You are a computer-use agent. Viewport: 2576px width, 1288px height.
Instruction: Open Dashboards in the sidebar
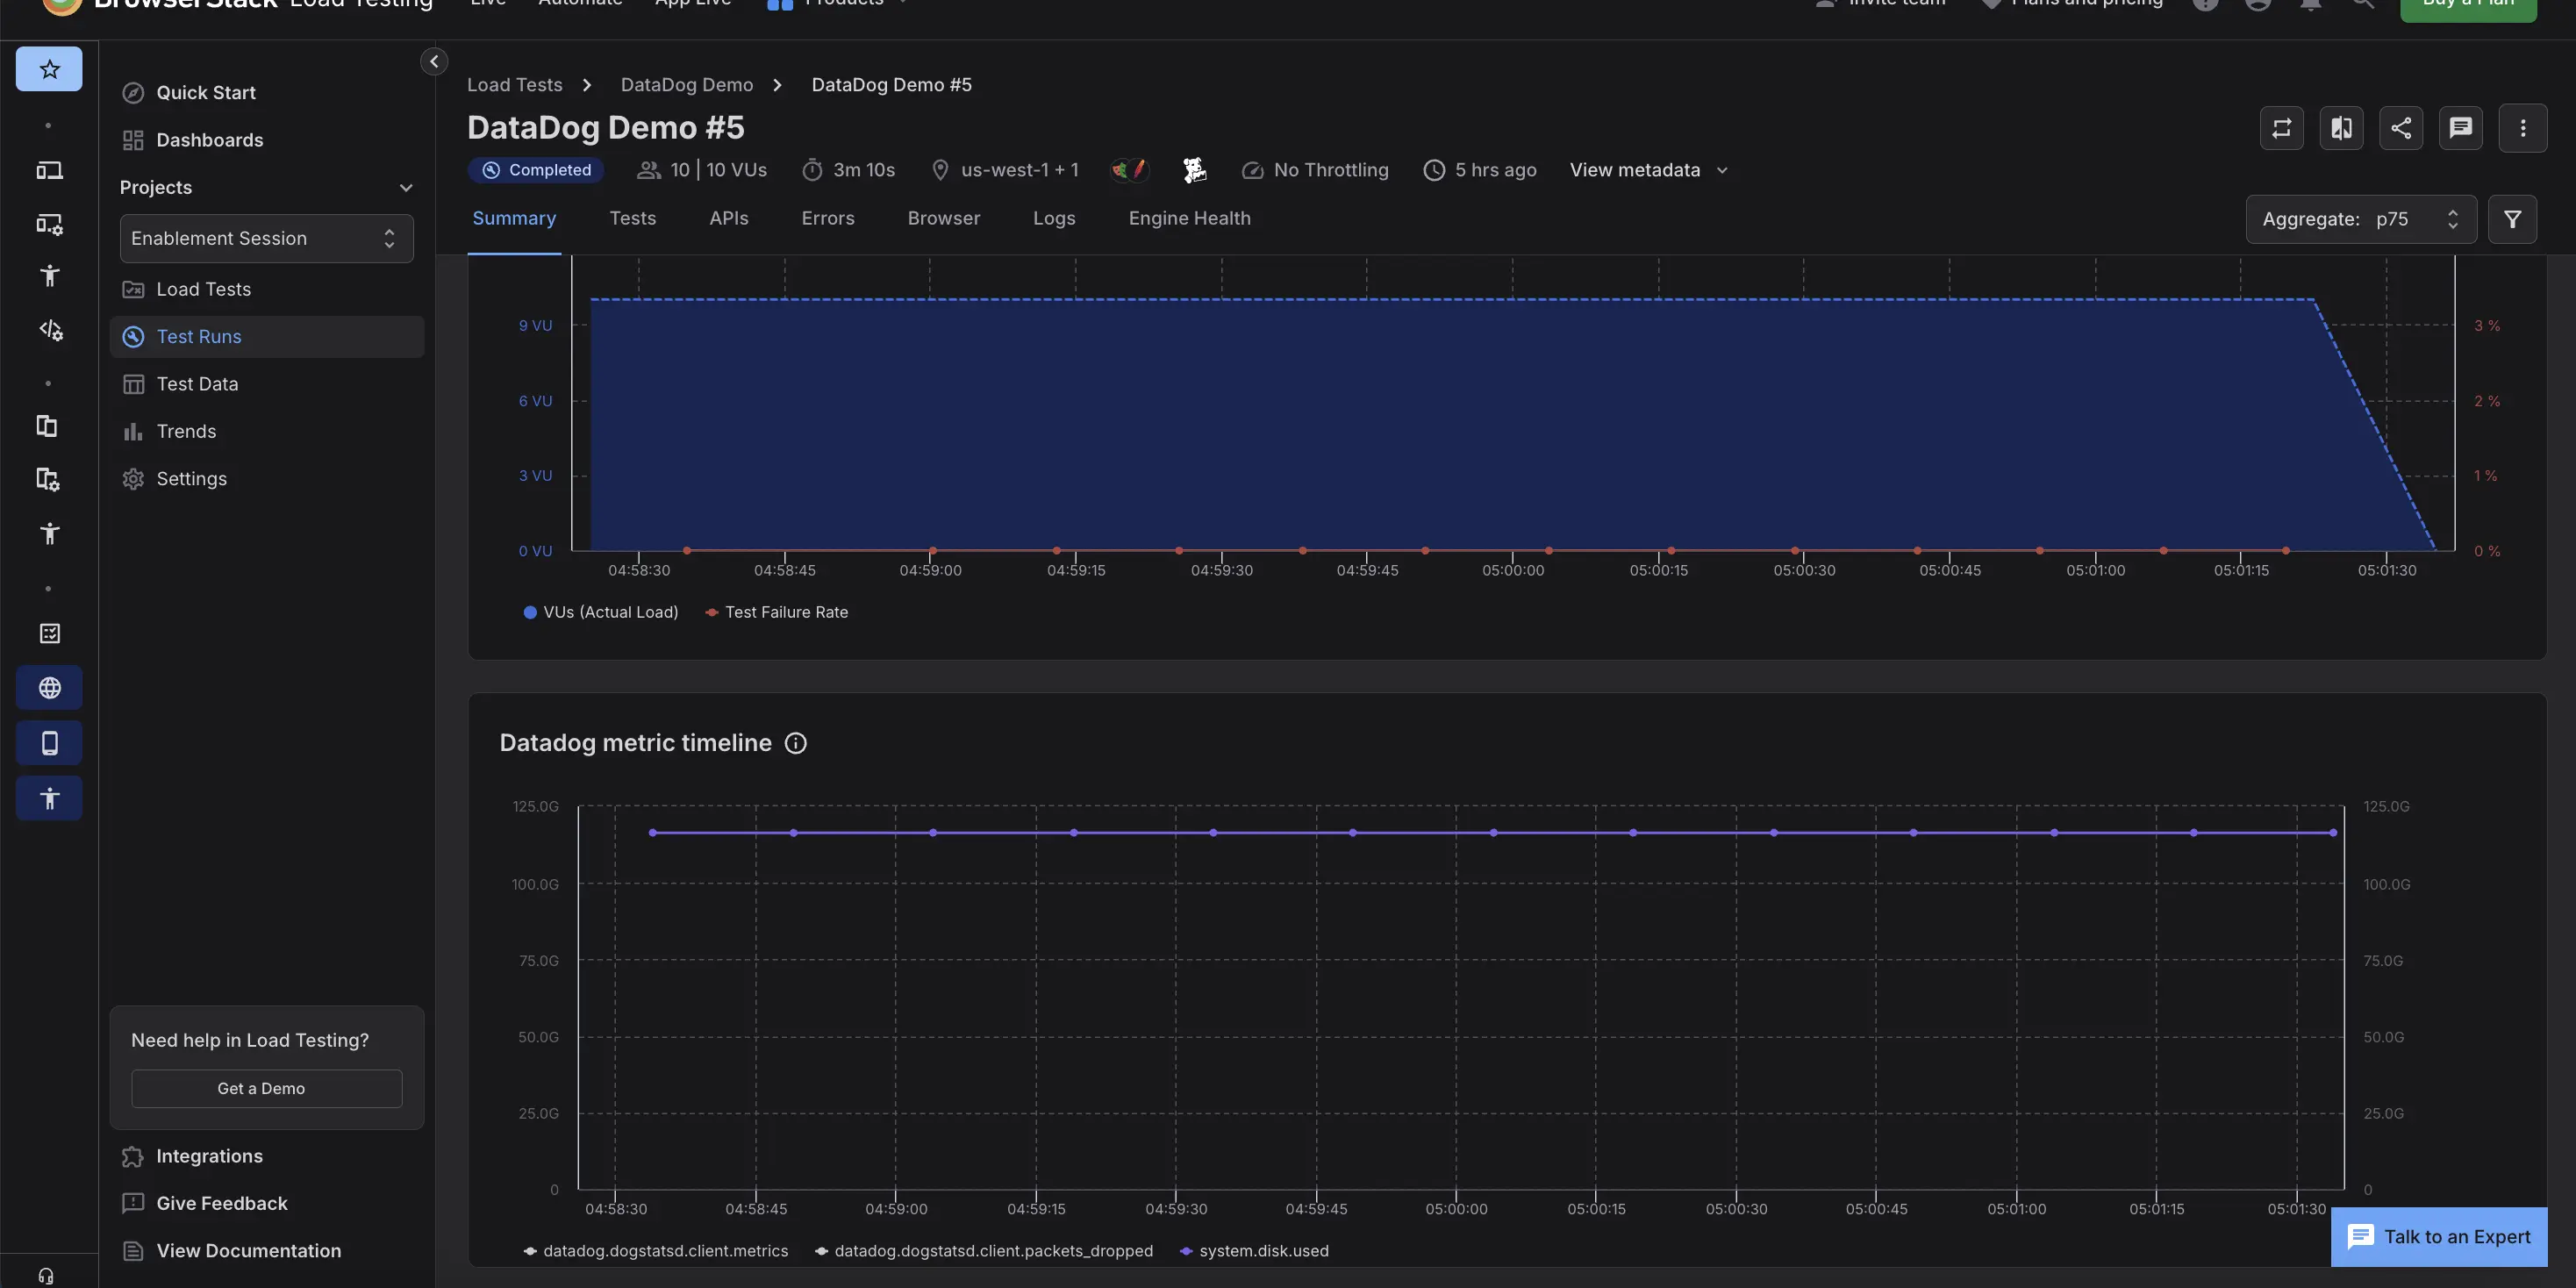click(267, 140)
